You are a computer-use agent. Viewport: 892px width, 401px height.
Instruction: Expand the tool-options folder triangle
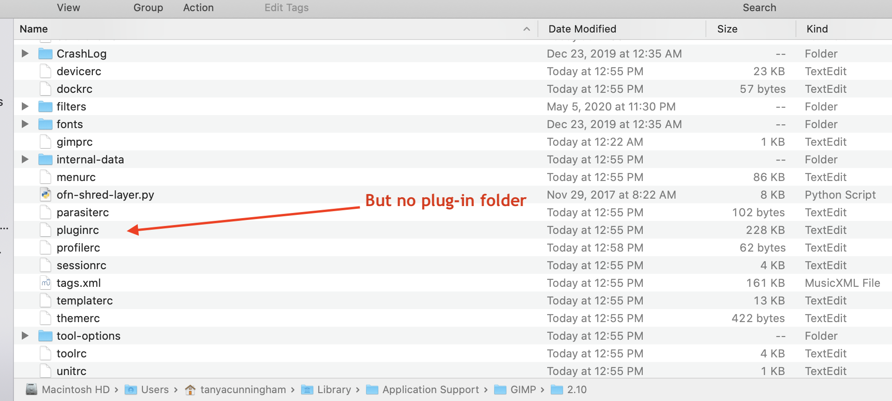[25, 336]
